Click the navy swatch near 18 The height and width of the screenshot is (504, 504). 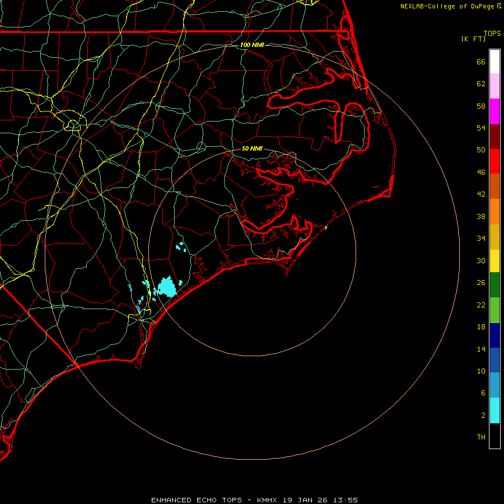[494, 335]
